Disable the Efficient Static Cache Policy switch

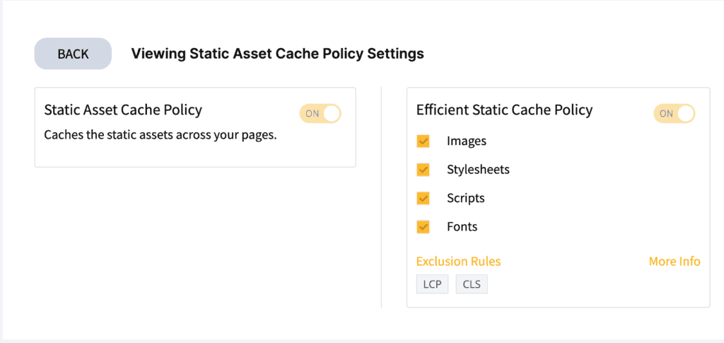click(674, 114)
